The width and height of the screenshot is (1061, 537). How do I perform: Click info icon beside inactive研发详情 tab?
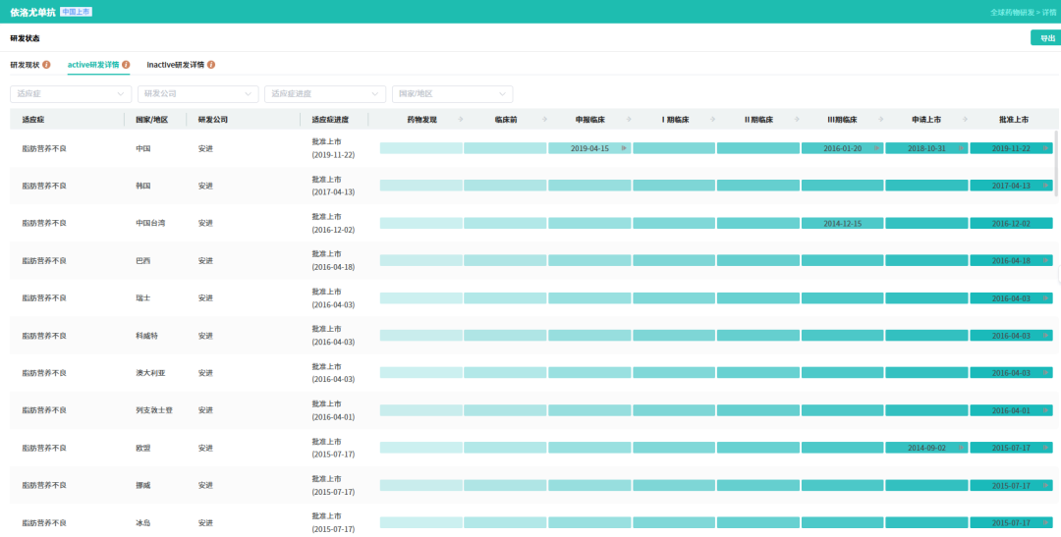pos(211,65)
